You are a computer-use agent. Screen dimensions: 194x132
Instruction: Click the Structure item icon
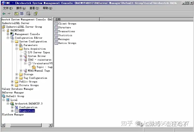coord(56,27)
